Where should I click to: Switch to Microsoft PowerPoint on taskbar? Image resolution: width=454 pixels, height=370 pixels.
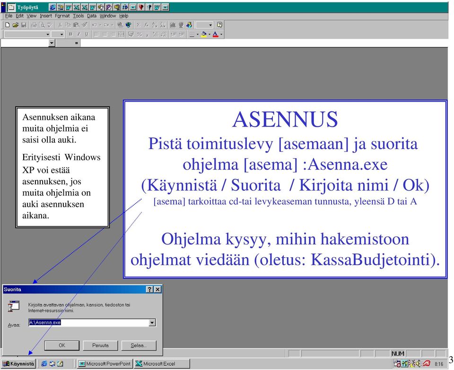pyautogui.click(x=105, y=364)
